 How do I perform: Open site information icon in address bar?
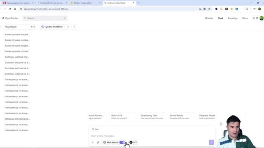coord(21,9)
